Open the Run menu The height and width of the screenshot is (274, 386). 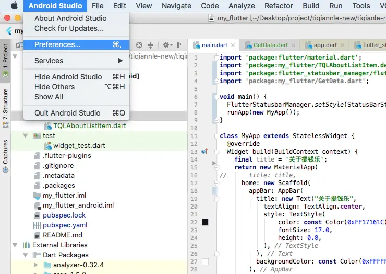(336, 6)
